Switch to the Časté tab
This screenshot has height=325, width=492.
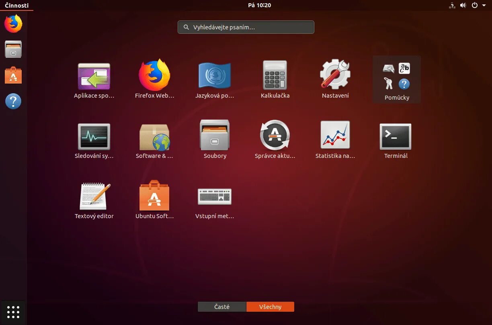(222, 307)
